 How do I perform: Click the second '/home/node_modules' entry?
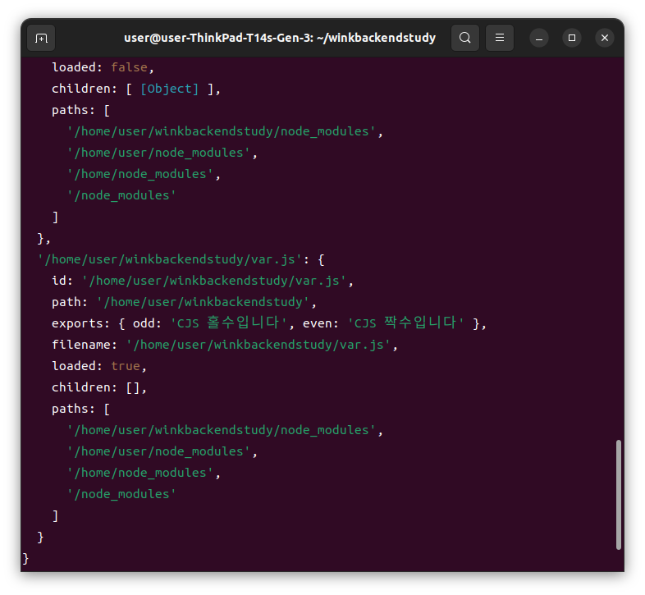[140, 473]
